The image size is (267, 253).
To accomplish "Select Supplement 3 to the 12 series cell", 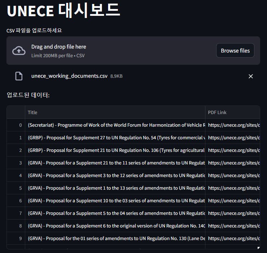I will [x=115, y=175].
